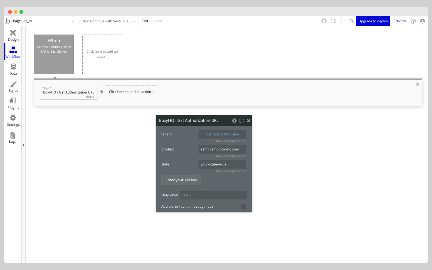Click the gift icon in the toolbar
This screenshot has height=270, width=432.
[324, 21]
